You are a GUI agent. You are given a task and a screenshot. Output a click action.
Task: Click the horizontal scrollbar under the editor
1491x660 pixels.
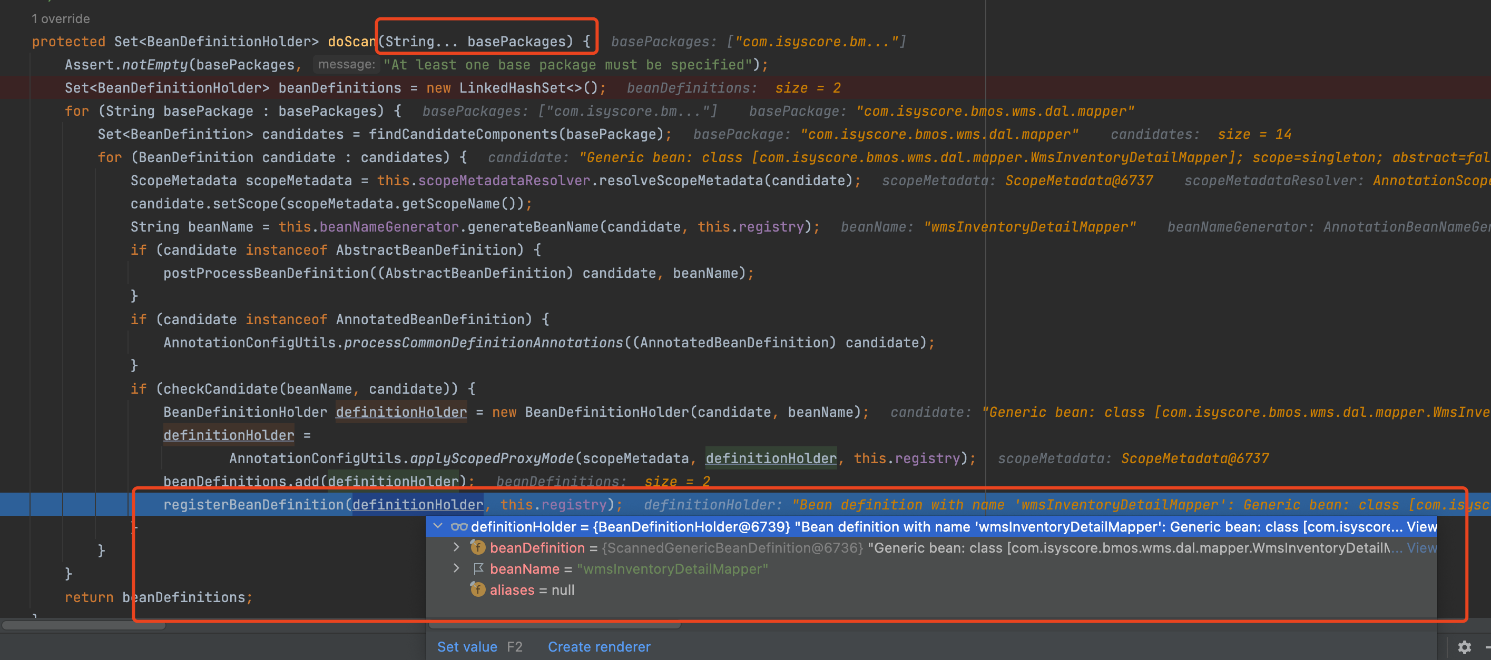coord(84,625)
